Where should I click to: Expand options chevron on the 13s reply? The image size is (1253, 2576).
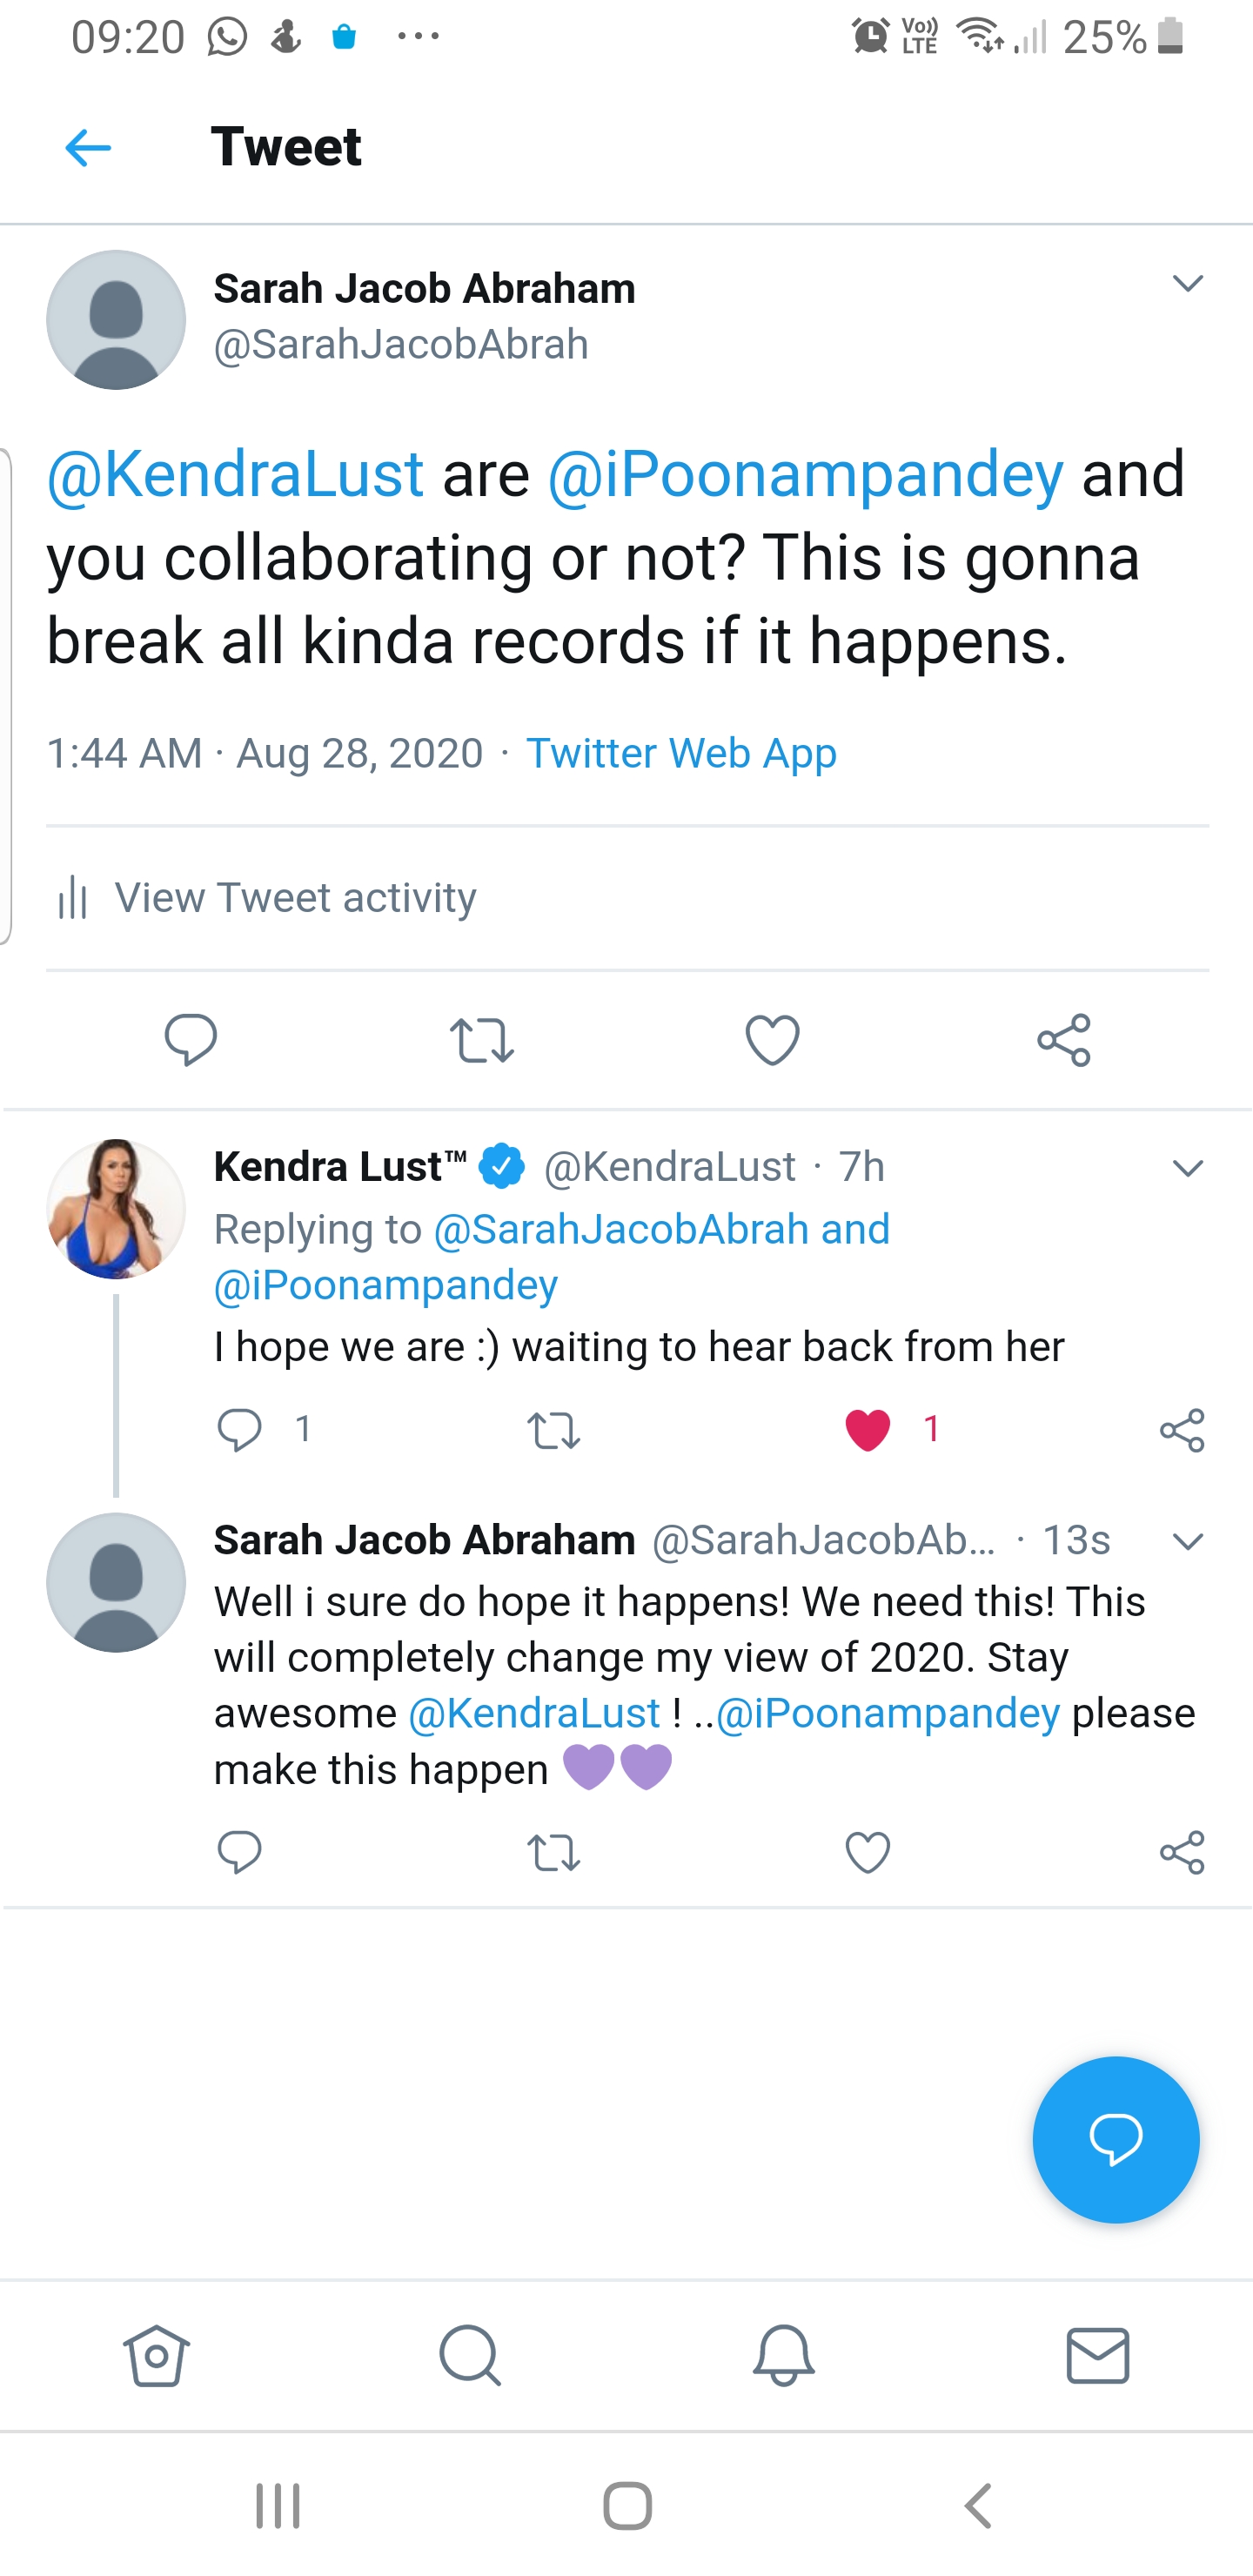coord(1187,1542)
